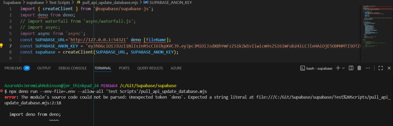Click the '/c/Git/Supabase/supabase' path in terminal
This screenshot has width=393, height=126.
pyautogui.click(x=148, y=86)
